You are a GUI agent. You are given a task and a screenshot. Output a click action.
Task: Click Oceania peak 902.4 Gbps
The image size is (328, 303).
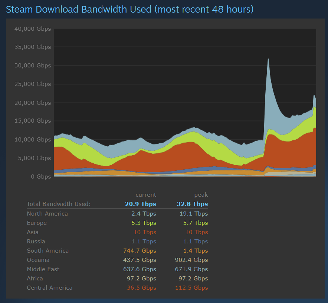coord(191,260)
